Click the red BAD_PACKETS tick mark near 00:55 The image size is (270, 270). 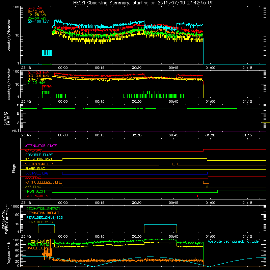pos(197,196)
